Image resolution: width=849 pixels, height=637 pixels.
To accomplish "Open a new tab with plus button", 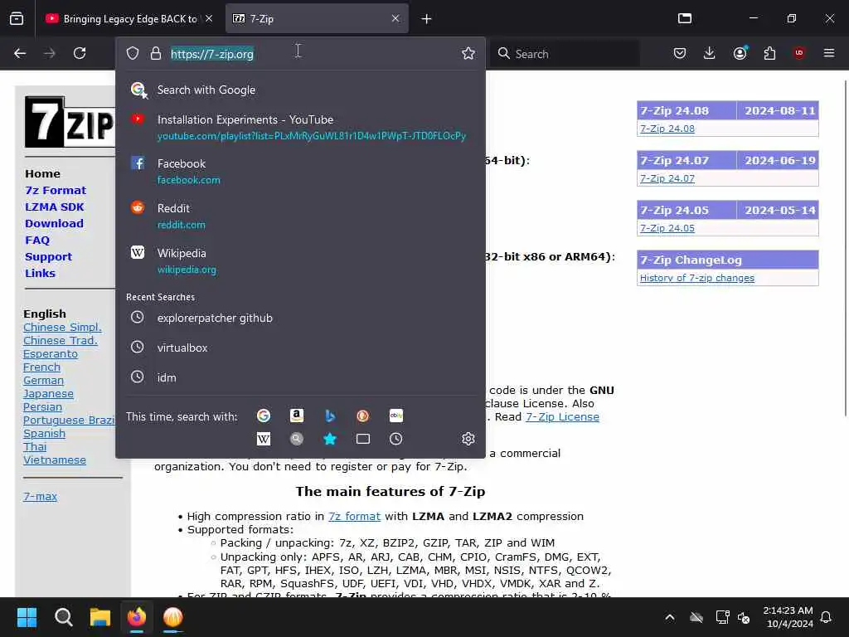I will pos(427,19).
